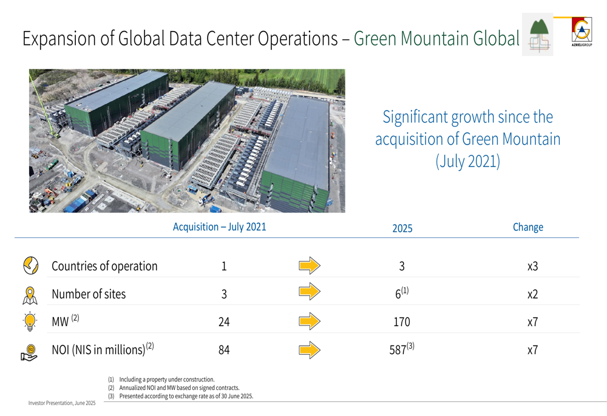The width and height of the screenshot is (607, 416).
Task: Click the yellow arrow in the MW row
Action: 310,321
